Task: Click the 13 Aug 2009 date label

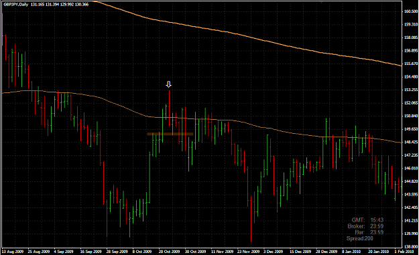Action: (x=13, y=252)
